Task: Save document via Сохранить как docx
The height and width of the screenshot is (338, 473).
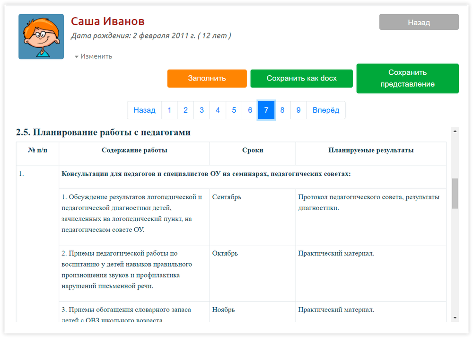Action: tap(301, 79)
